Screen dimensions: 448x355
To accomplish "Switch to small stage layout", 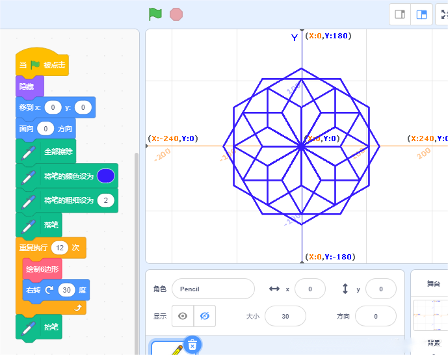I will coord(400,14).
